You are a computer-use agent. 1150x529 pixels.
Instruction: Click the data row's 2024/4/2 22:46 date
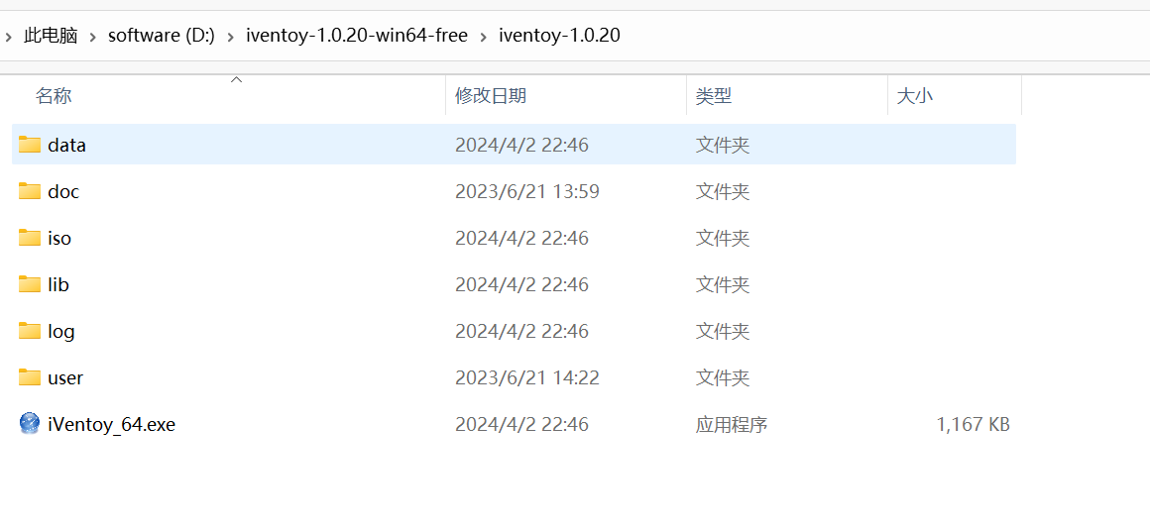click(x=521, y=145)
